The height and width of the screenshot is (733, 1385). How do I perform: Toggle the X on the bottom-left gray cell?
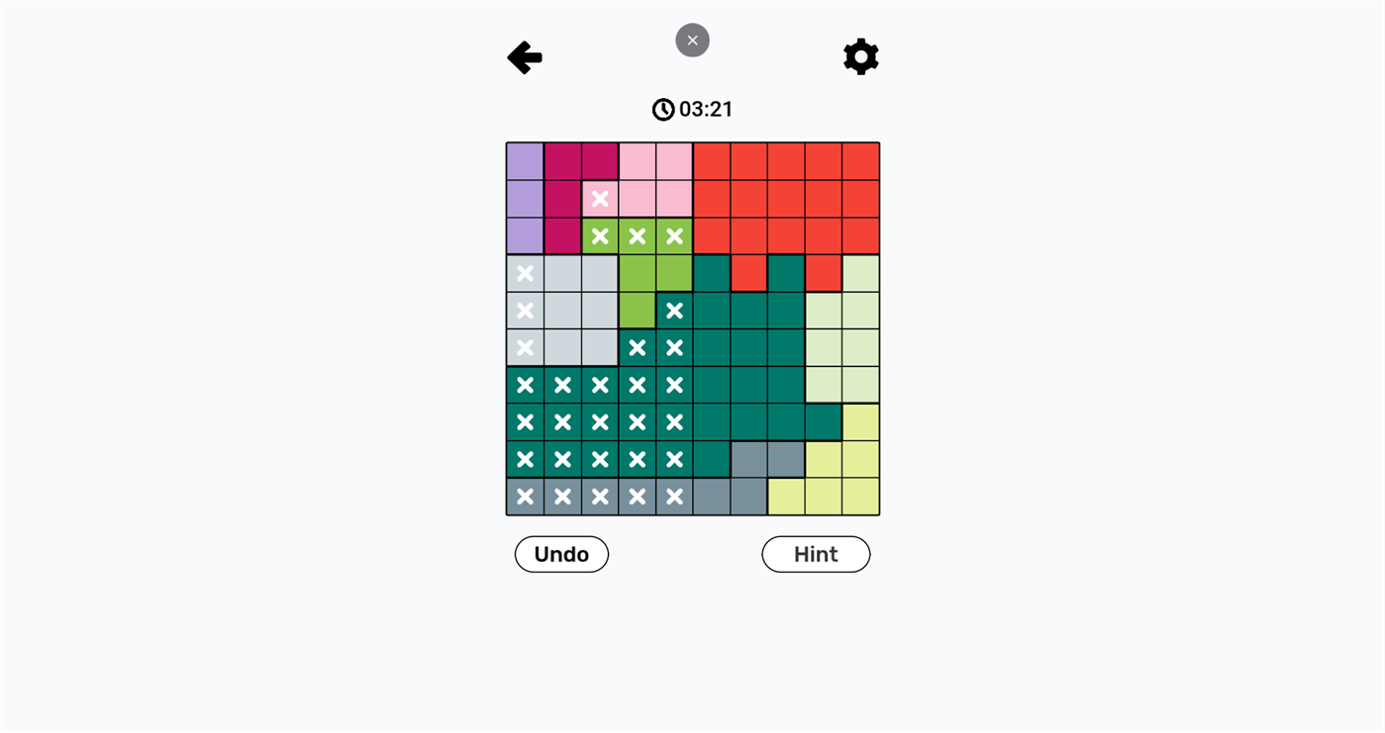pyautogui.click(x=524, y=497)
